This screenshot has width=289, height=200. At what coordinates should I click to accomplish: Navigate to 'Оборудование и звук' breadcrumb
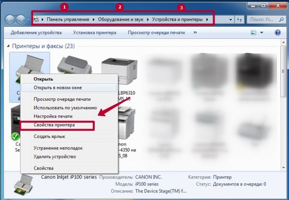(x=120, y=19)
